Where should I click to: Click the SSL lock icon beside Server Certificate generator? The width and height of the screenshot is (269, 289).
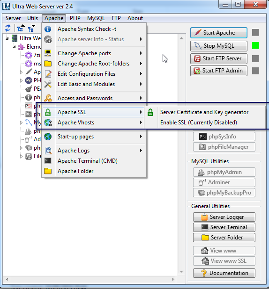point(150,112)
